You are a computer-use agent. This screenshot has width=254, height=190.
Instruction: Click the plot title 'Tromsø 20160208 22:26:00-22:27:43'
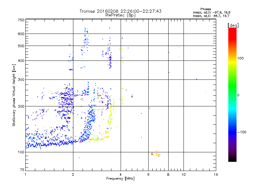coord(120,11)
